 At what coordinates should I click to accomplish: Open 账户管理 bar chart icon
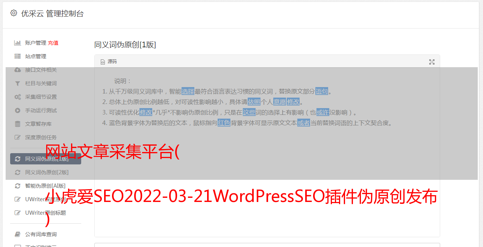[x=17, y=43]
